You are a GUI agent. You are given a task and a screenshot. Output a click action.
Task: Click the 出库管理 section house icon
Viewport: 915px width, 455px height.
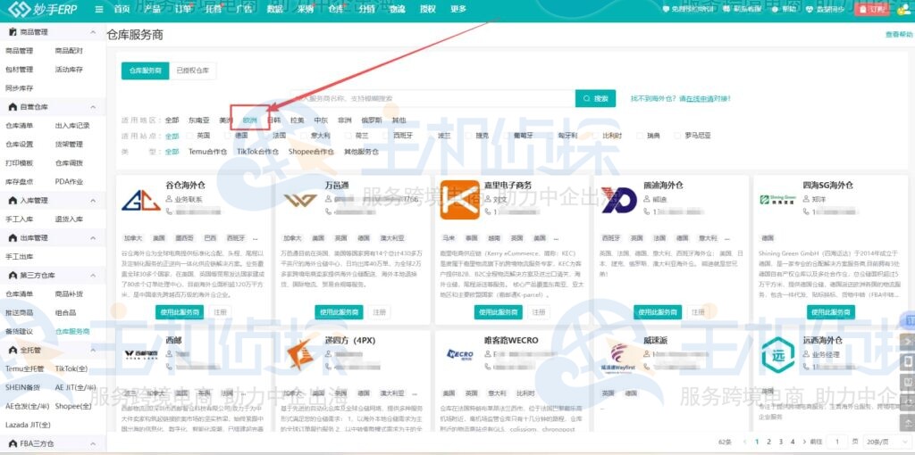coord(13,237)
